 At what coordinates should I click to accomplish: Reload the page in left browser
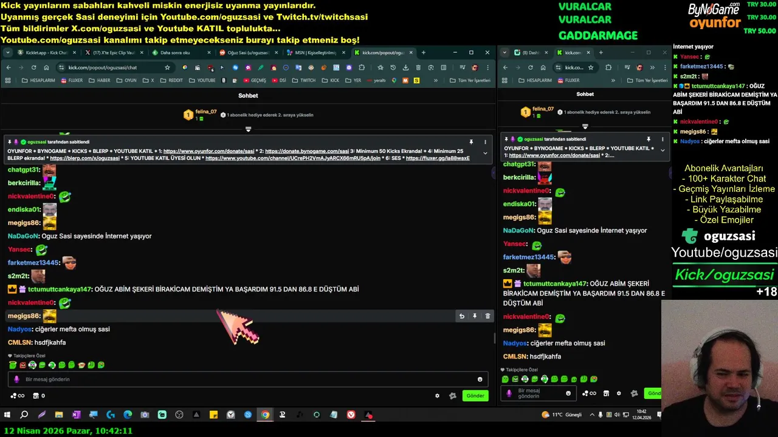pos(33,67)
